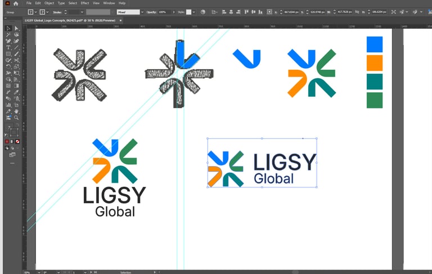
Task: Pick the Width tool
Action: (8, 73)
